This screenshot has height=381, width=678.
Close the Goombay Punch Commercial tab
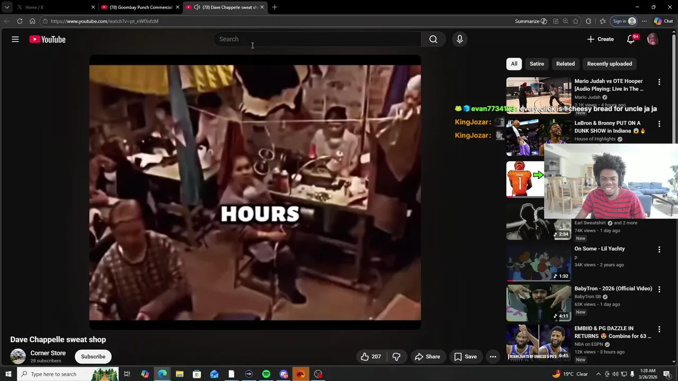click(177, 7)
